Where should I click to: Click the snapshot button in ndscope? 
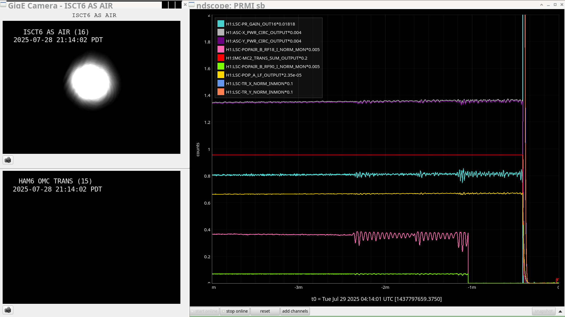tap(544, 311)
